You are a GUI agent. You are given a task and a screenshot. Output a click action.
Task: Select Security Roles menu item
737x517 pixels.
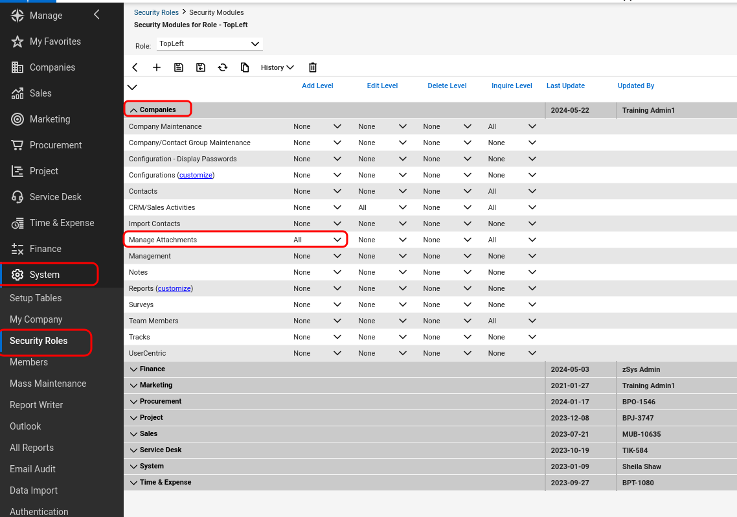[39, 341]
